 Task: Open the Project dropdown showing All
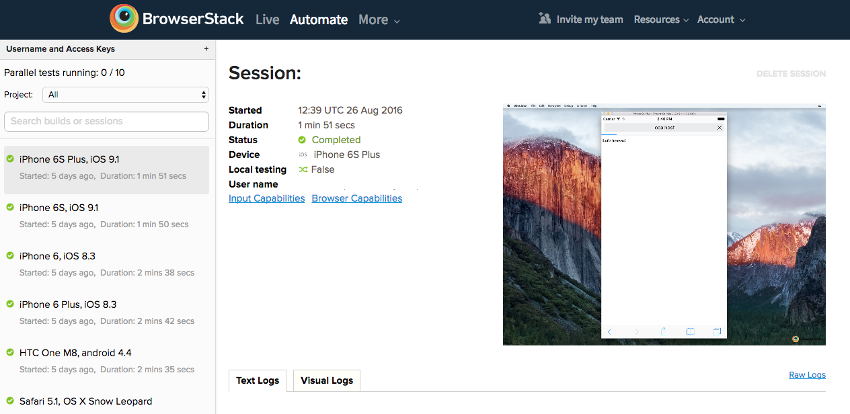click(x=126, y=95)
